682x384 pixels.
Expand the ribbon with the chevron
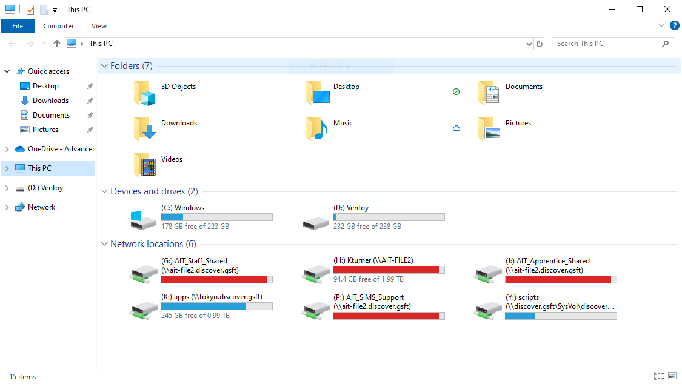pyautogui.click(x=661, y=25)
